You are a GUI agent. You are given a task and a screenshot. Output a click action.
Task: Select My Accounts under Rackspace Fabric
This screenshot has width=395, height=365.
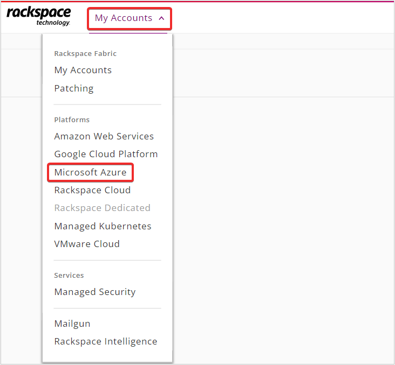pos(83,70)
